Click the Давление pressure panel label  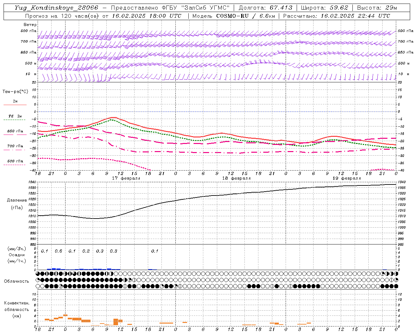pyautogui.click(x=17, y=200)
